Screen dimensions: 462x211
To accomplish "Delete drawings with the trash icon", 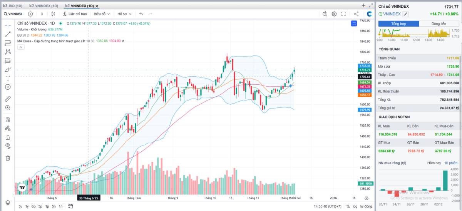I will (x=8, y=158).
